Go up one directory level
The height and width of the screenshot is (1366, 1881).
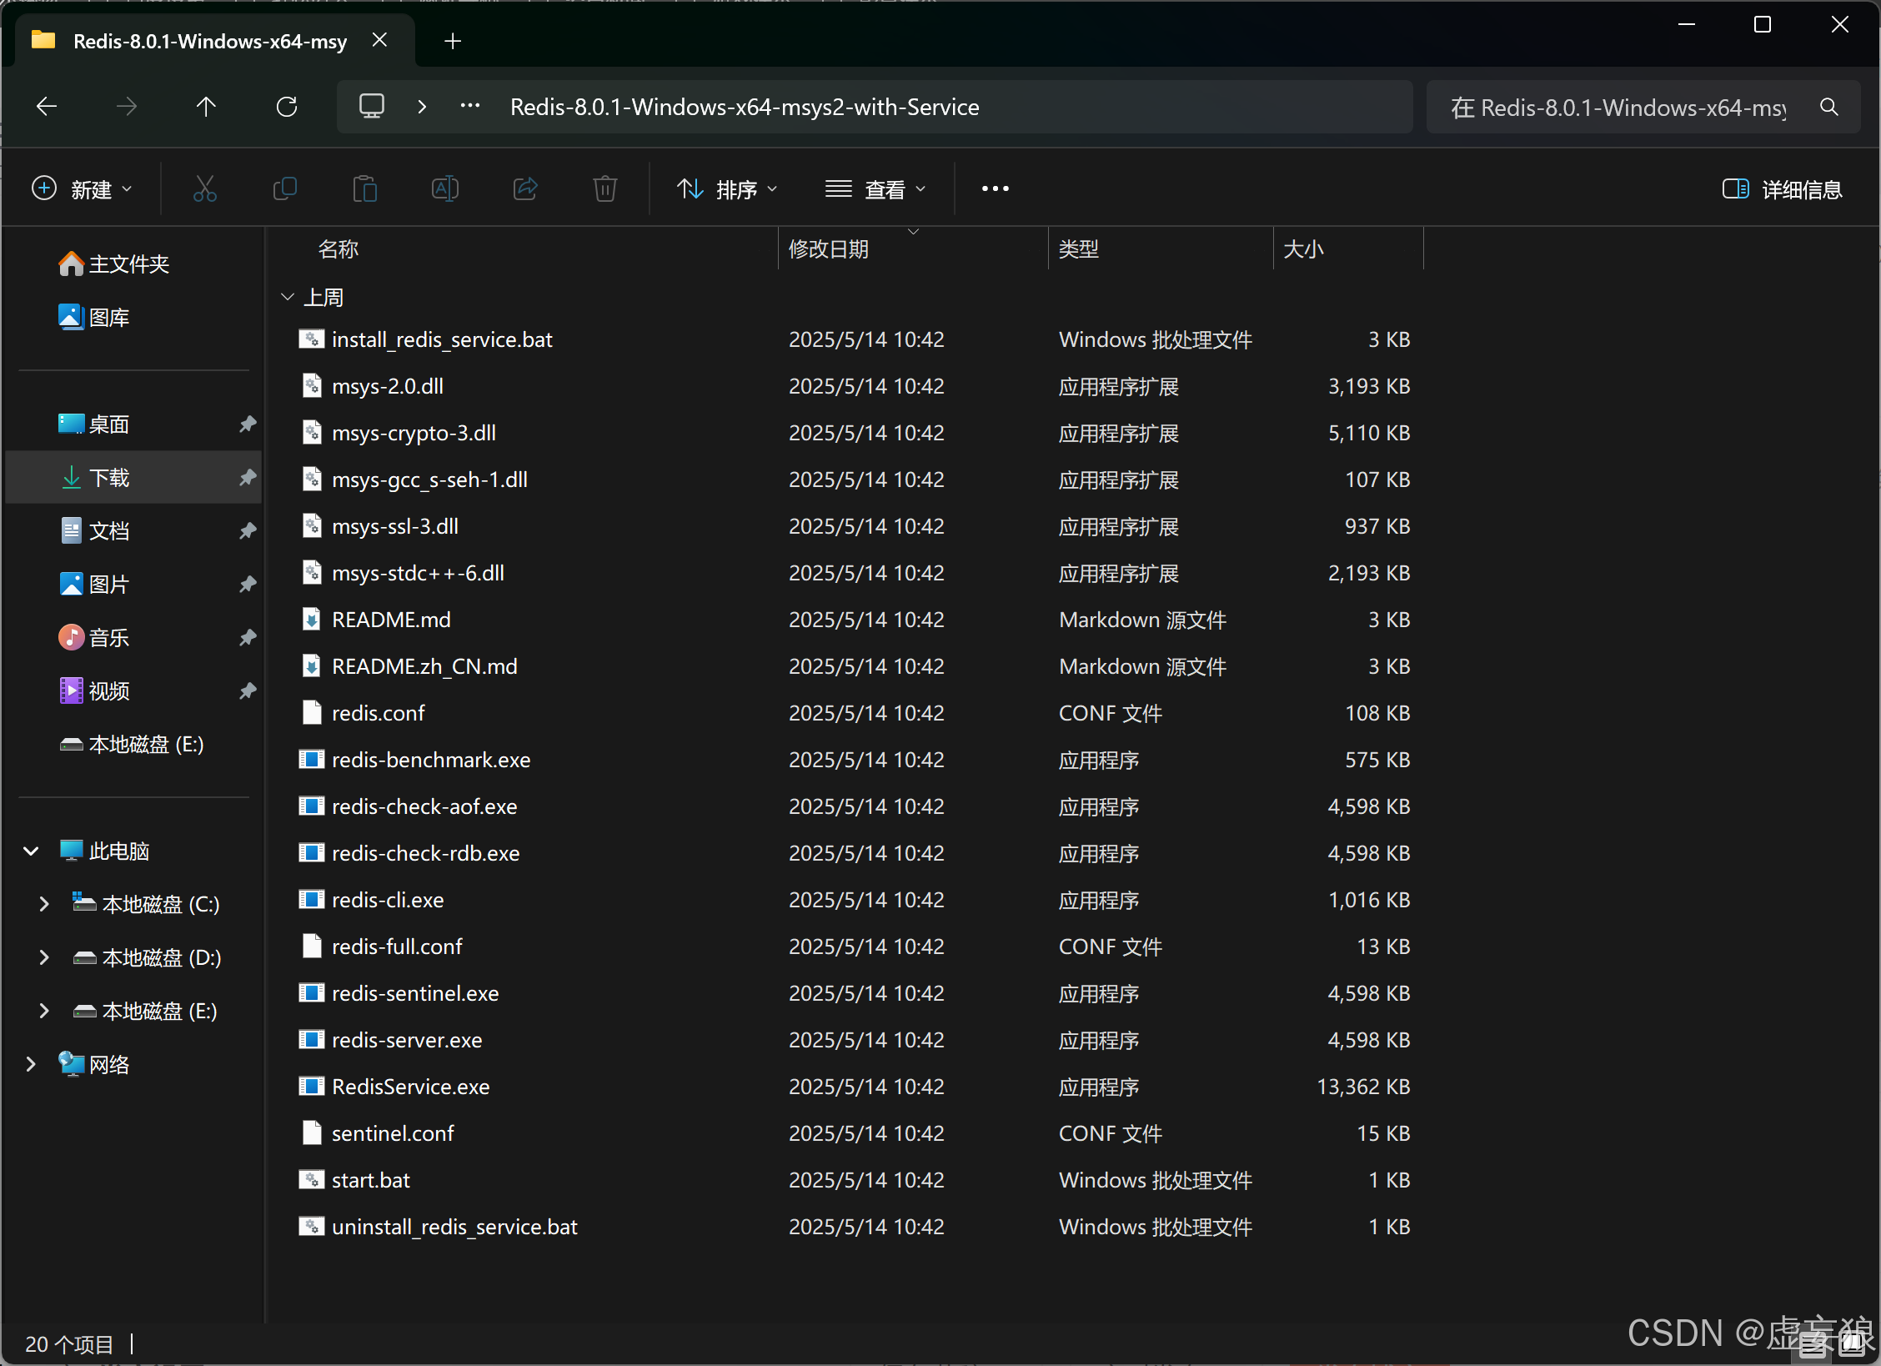point(206,107)
